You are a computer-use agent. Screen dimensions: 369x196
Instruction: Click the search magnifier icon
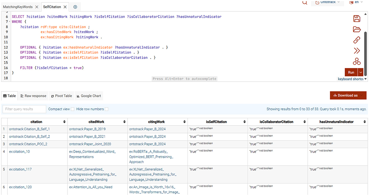coord(305,2)
